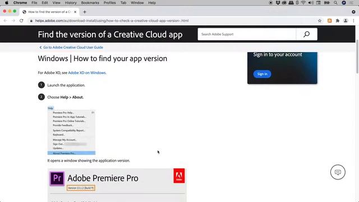Open the Help menu in menu bar
The image size is (359, 202).
pos(152,3)
